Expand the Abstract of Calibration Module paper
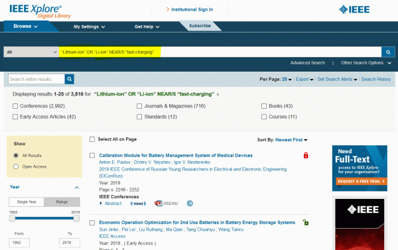Image resolution: width=398 pixels, height=250 pixels. coord(111,204)
